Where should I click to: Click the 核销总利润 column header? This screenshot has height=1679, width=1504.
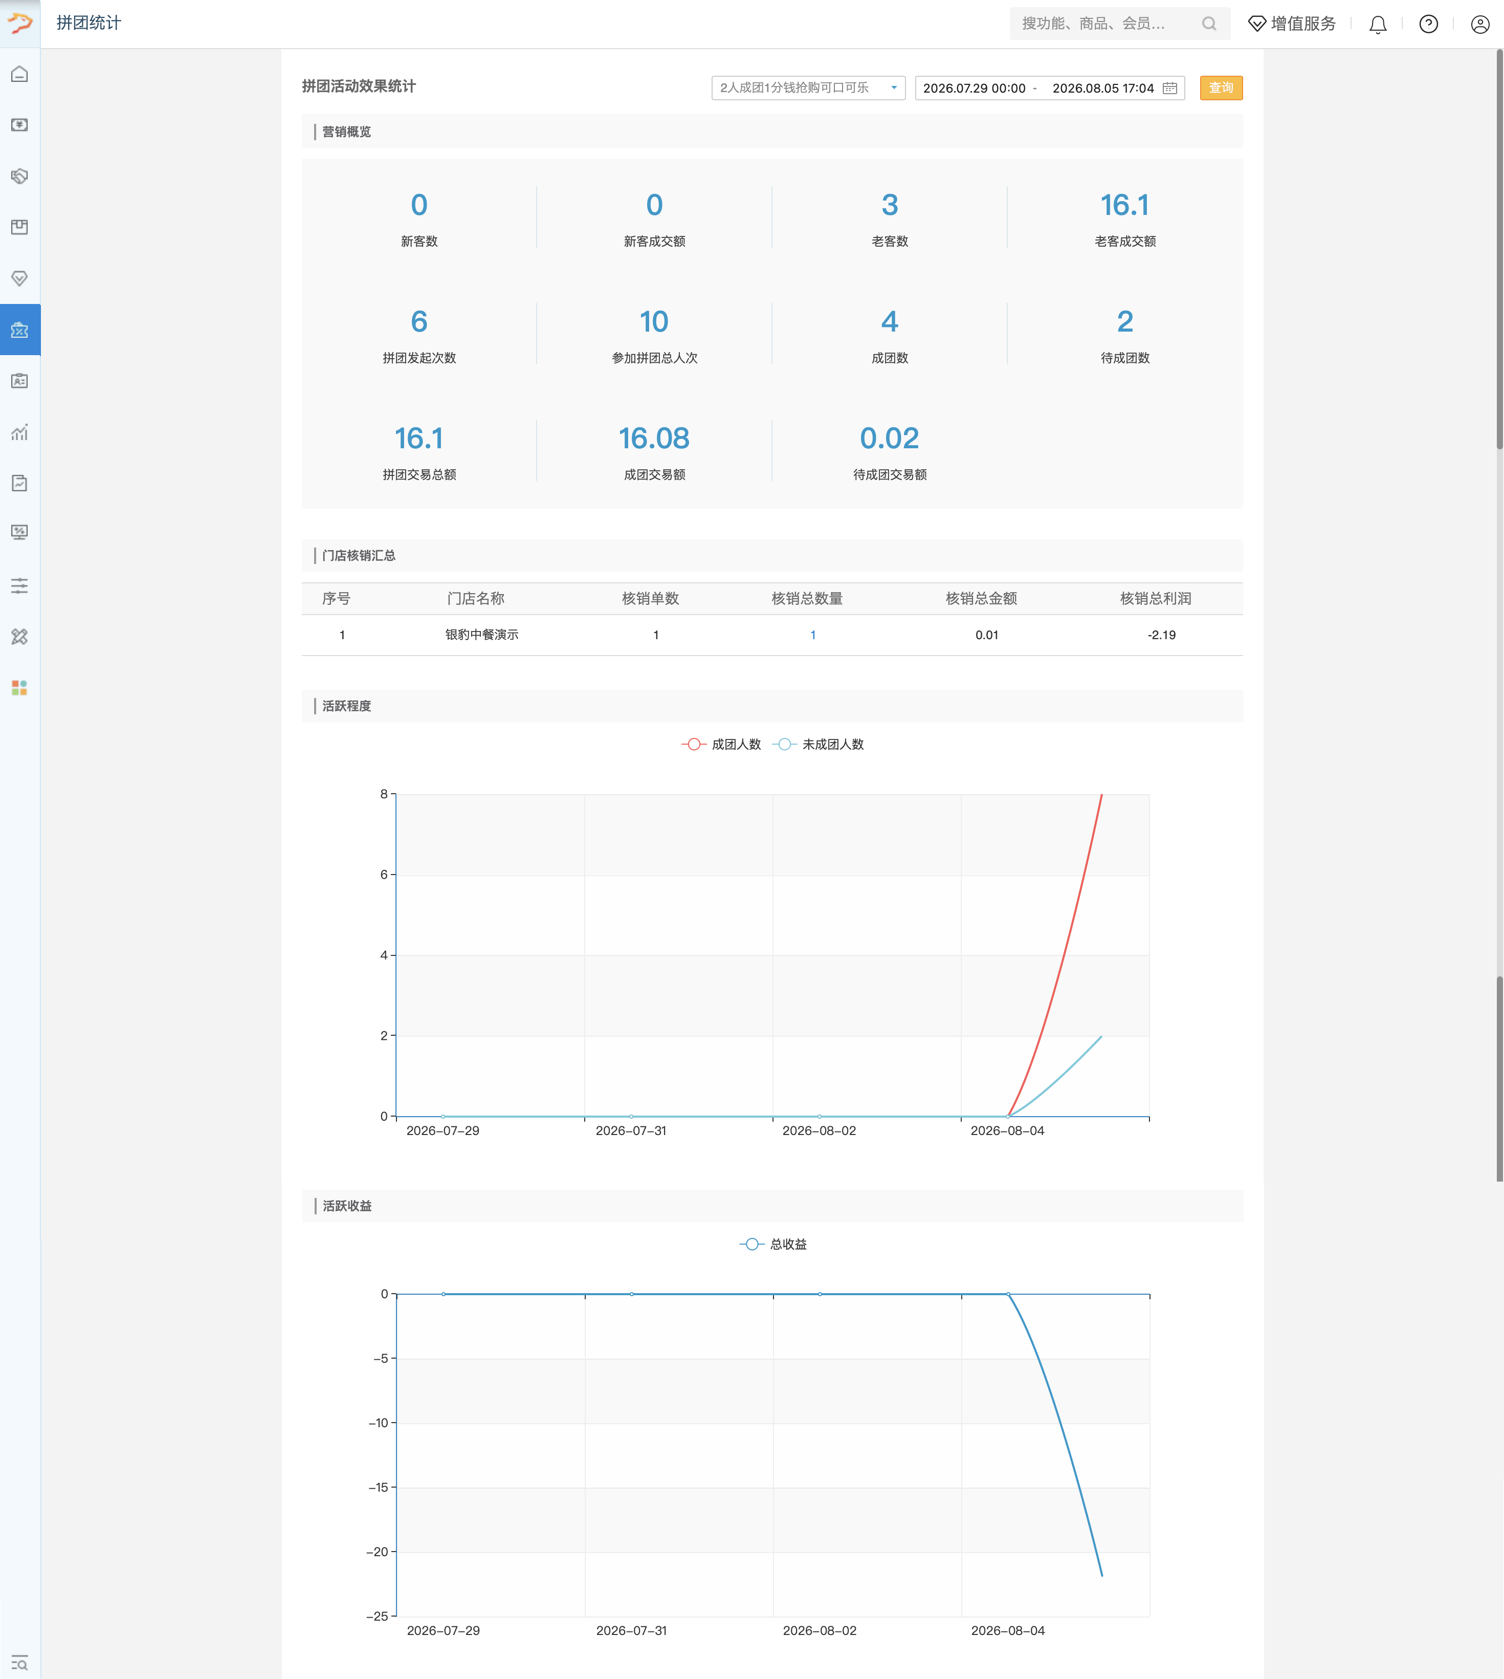click(x=1155, y=599)
